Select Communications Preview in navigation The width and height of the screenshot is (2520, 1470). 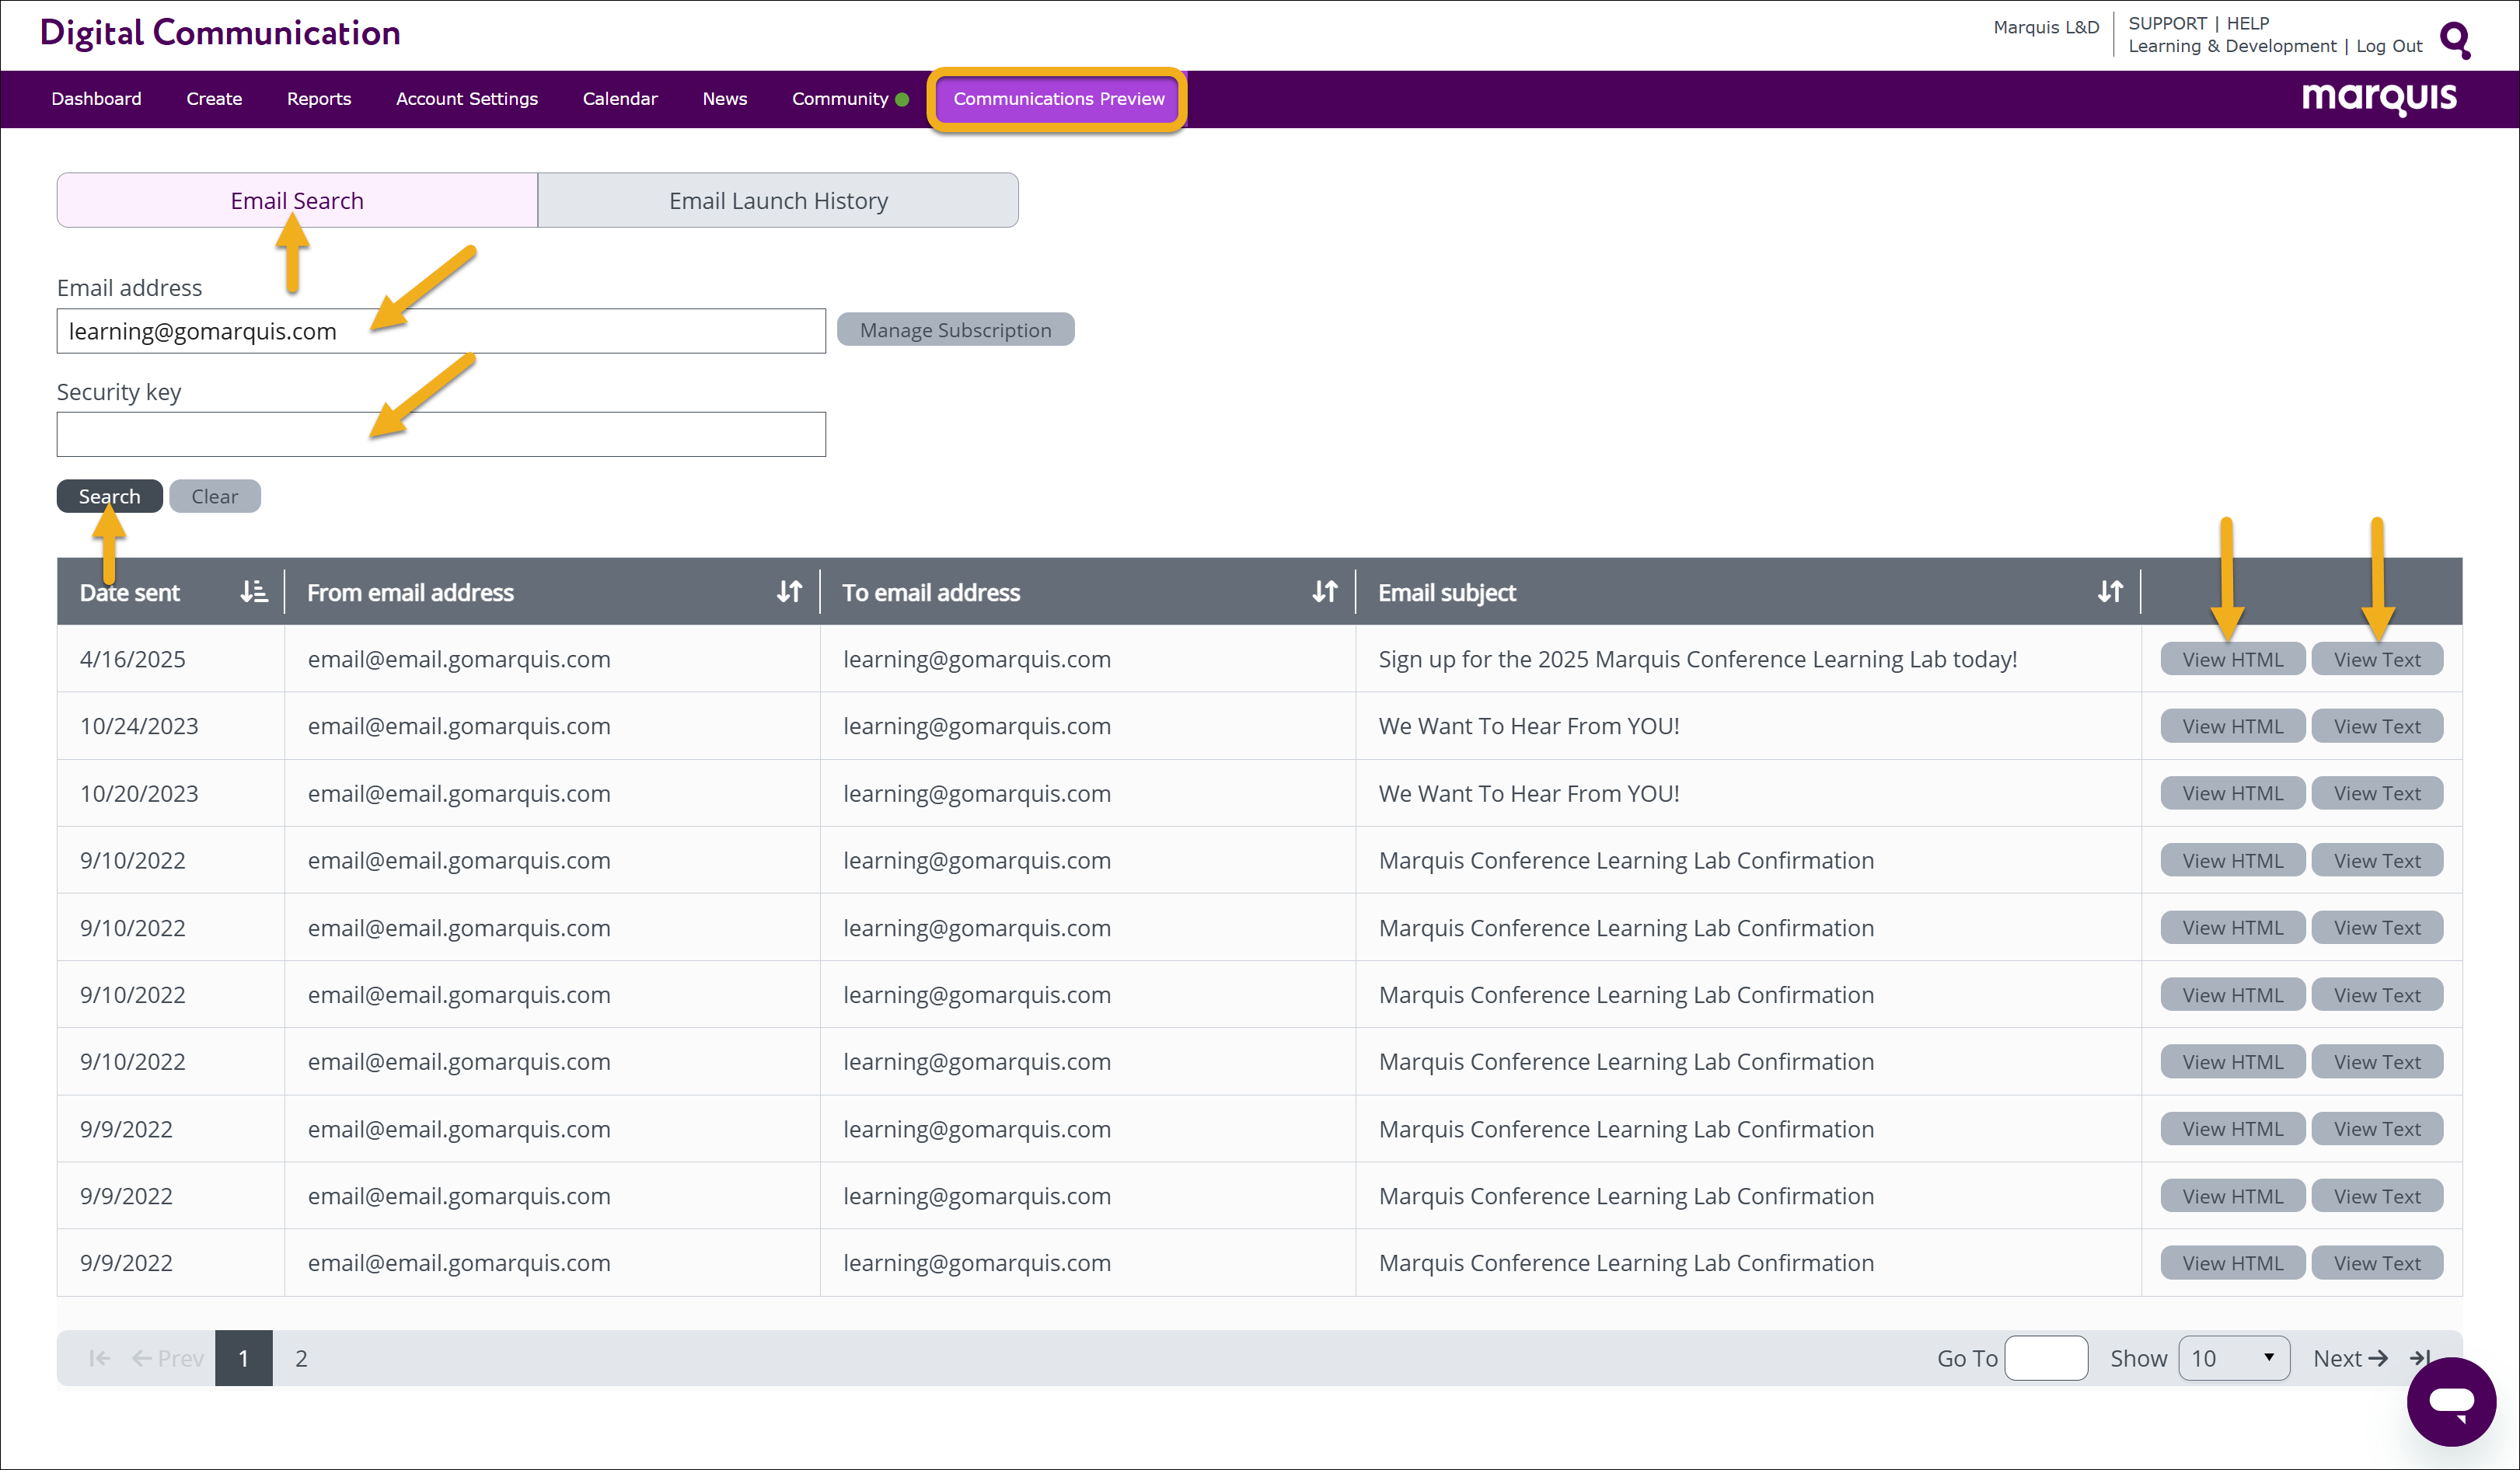tap(1058, 99)
